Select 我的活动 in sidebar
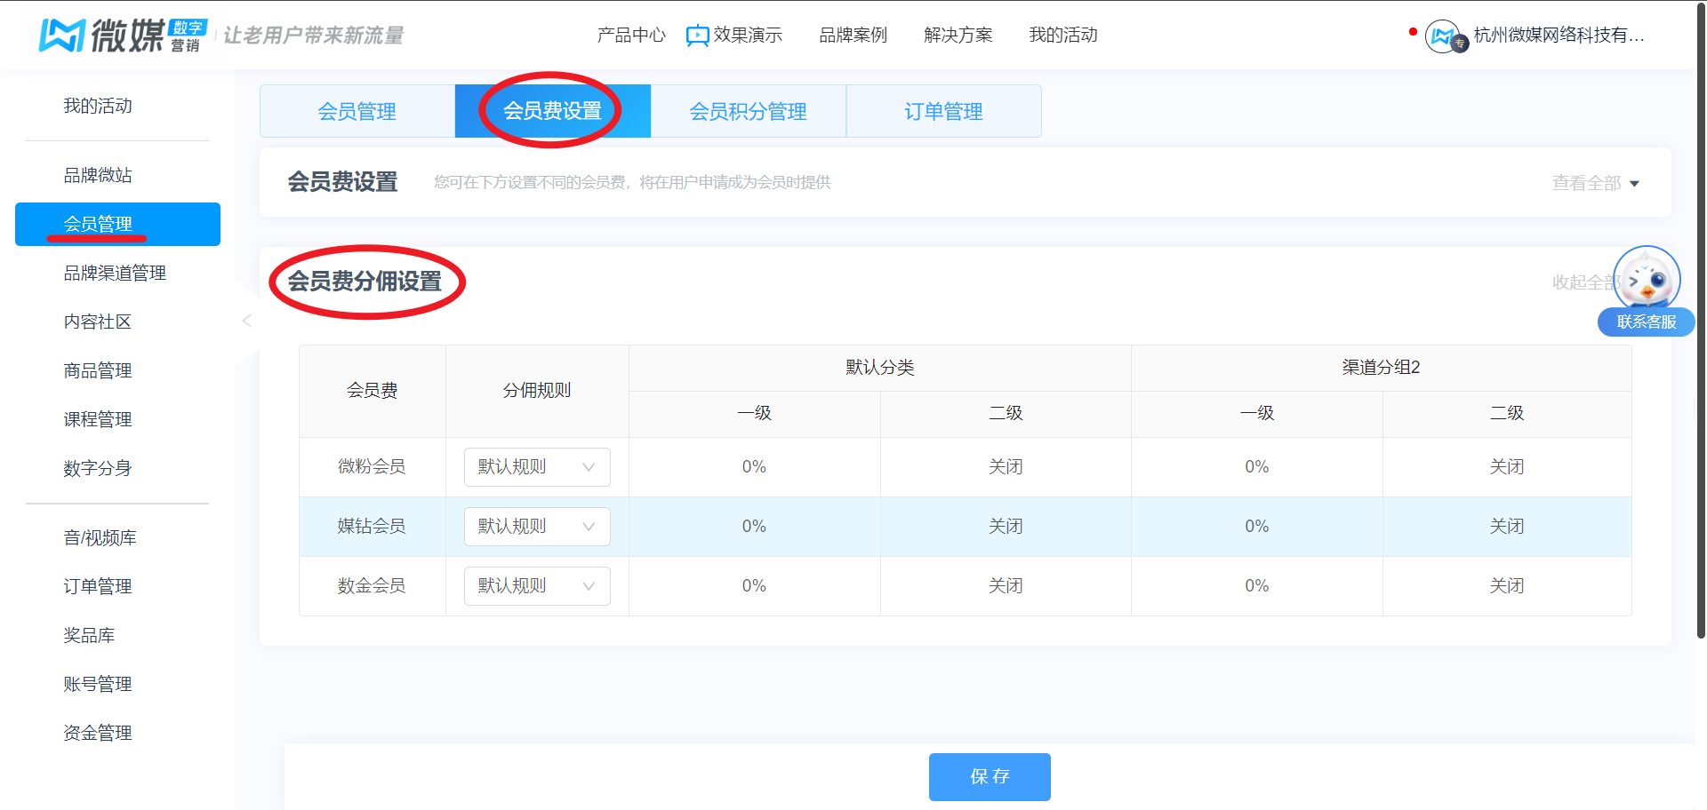Screen dimensions: 1707x810 [98, 106]
